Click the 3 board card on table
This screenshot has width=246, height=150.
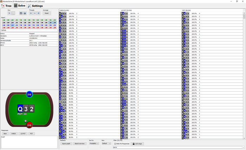(26, 109)
